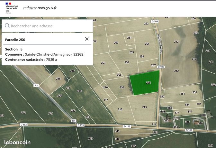Click the 'Section : B' line

14,49
